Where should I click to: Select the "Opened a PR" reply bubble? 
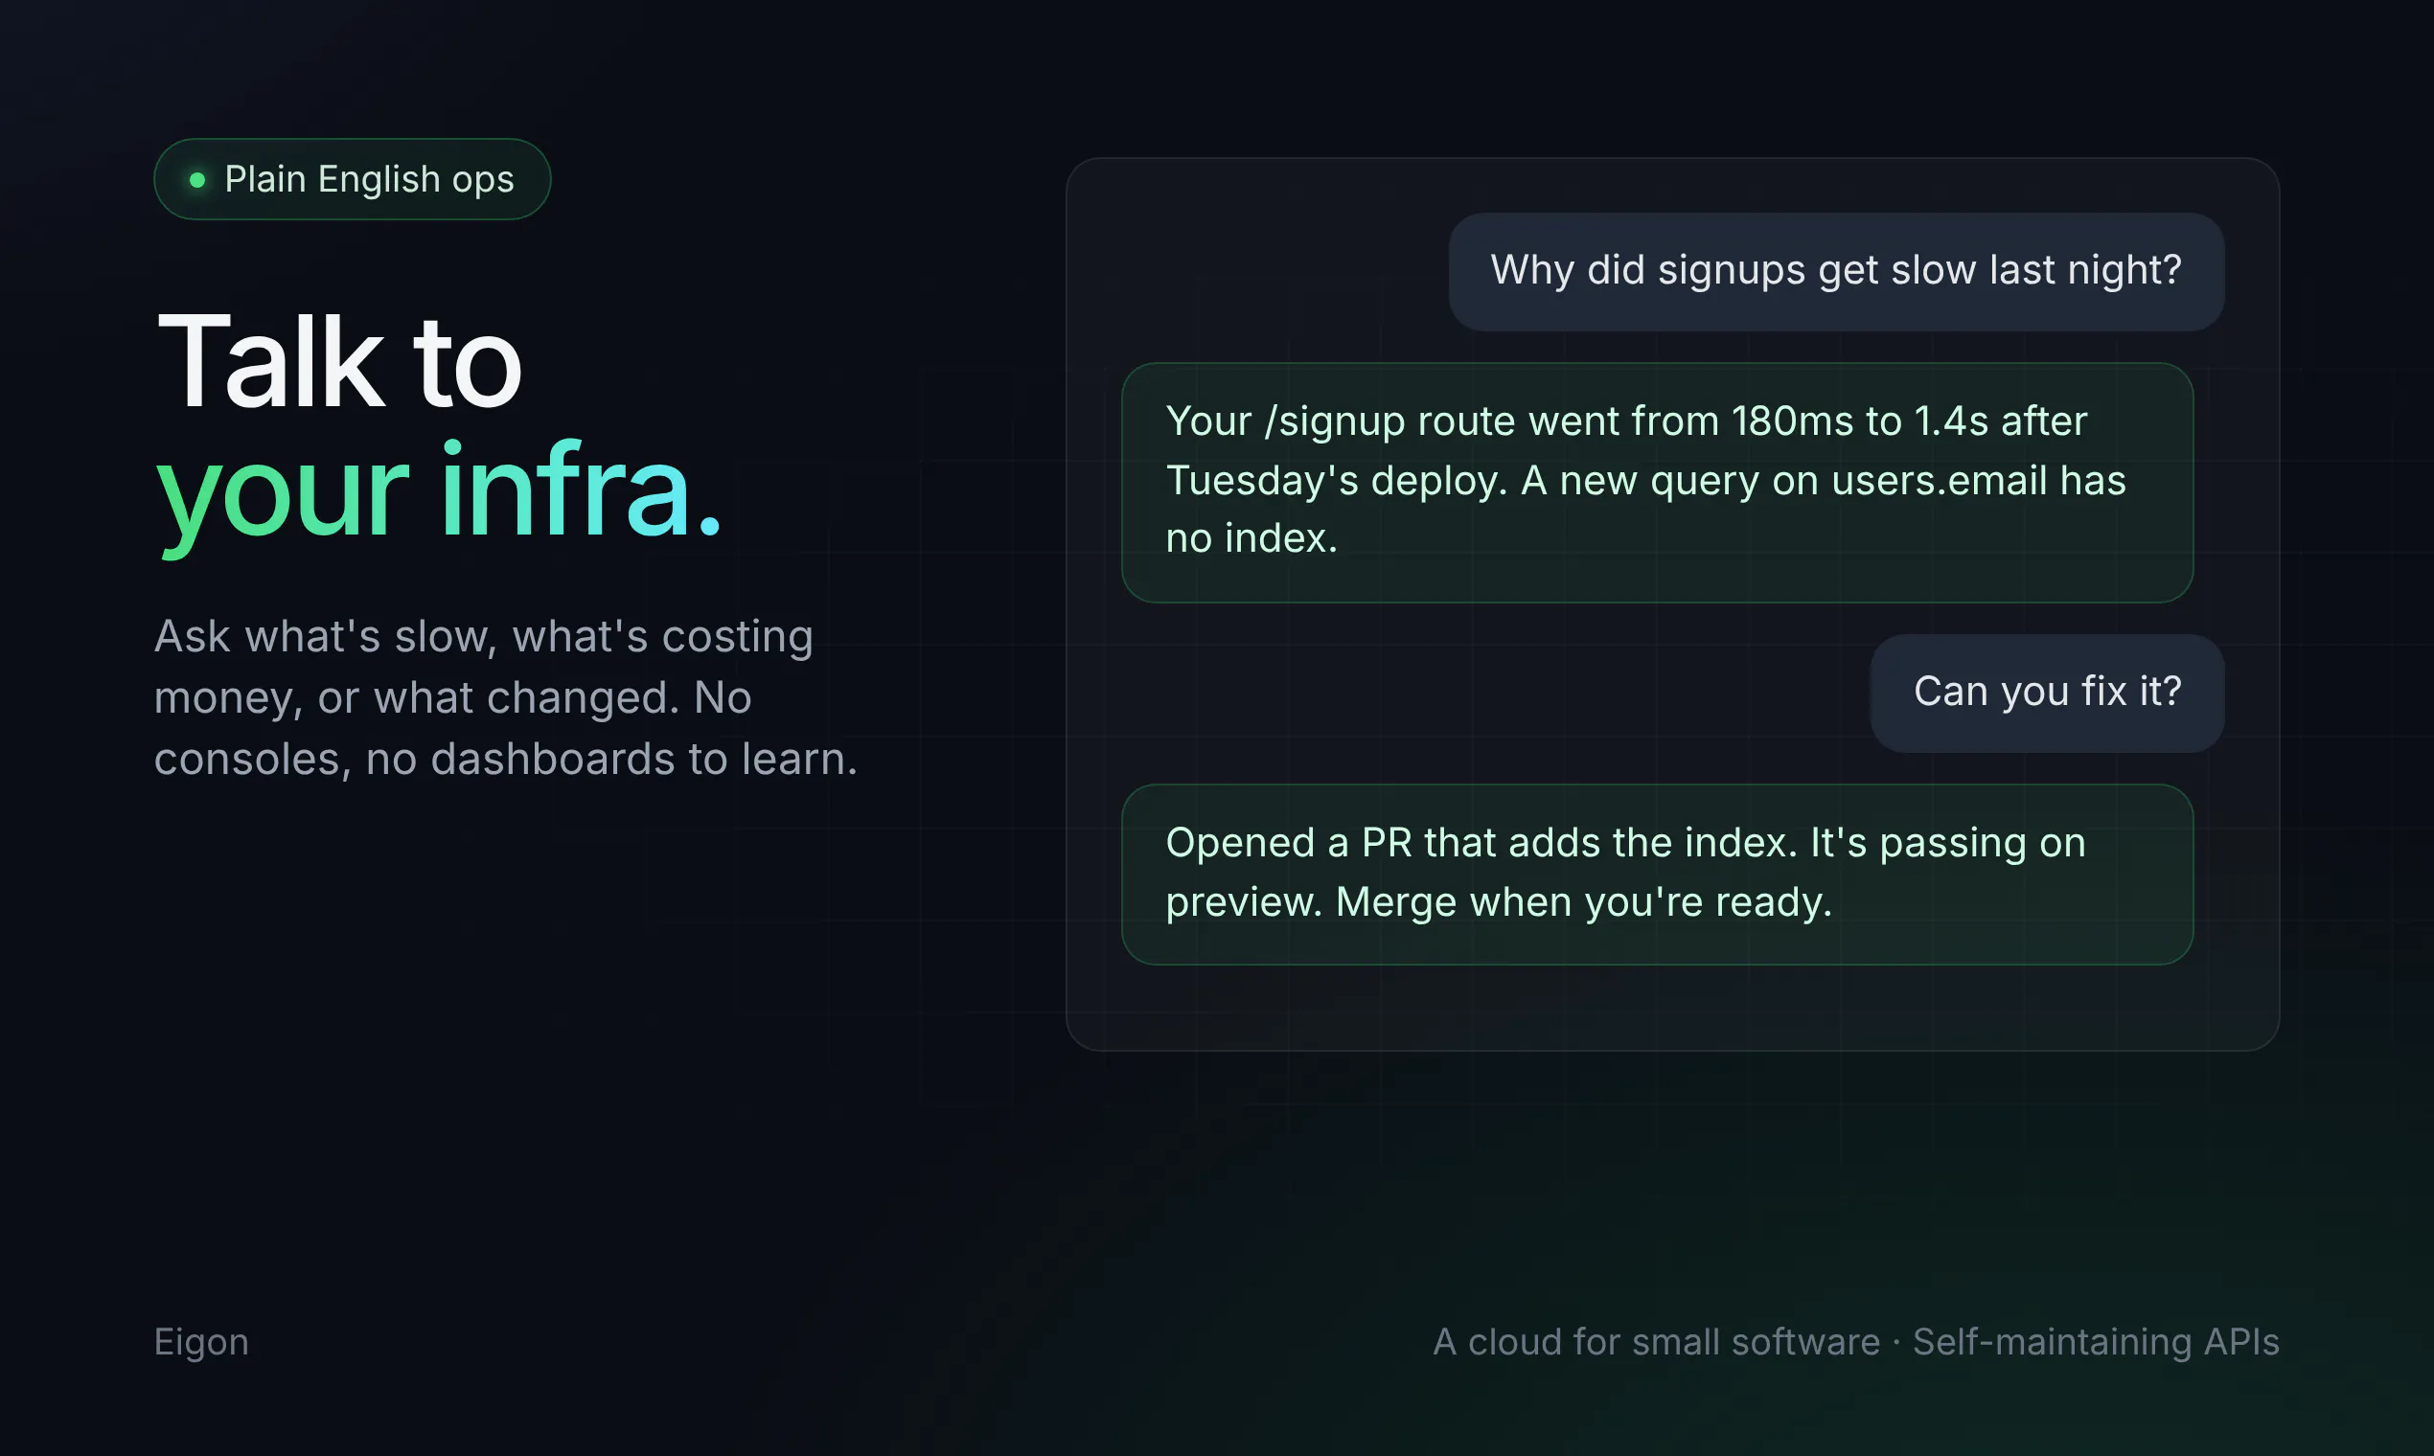click(1657, 875)
